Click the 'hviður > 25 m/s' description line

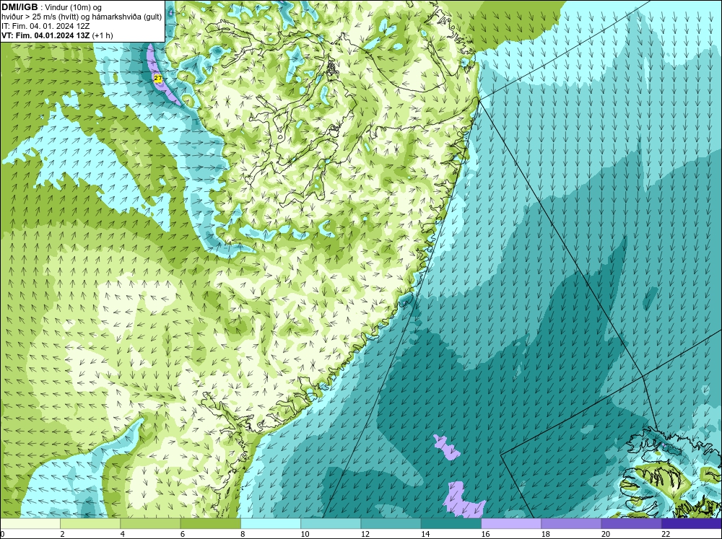82,17
